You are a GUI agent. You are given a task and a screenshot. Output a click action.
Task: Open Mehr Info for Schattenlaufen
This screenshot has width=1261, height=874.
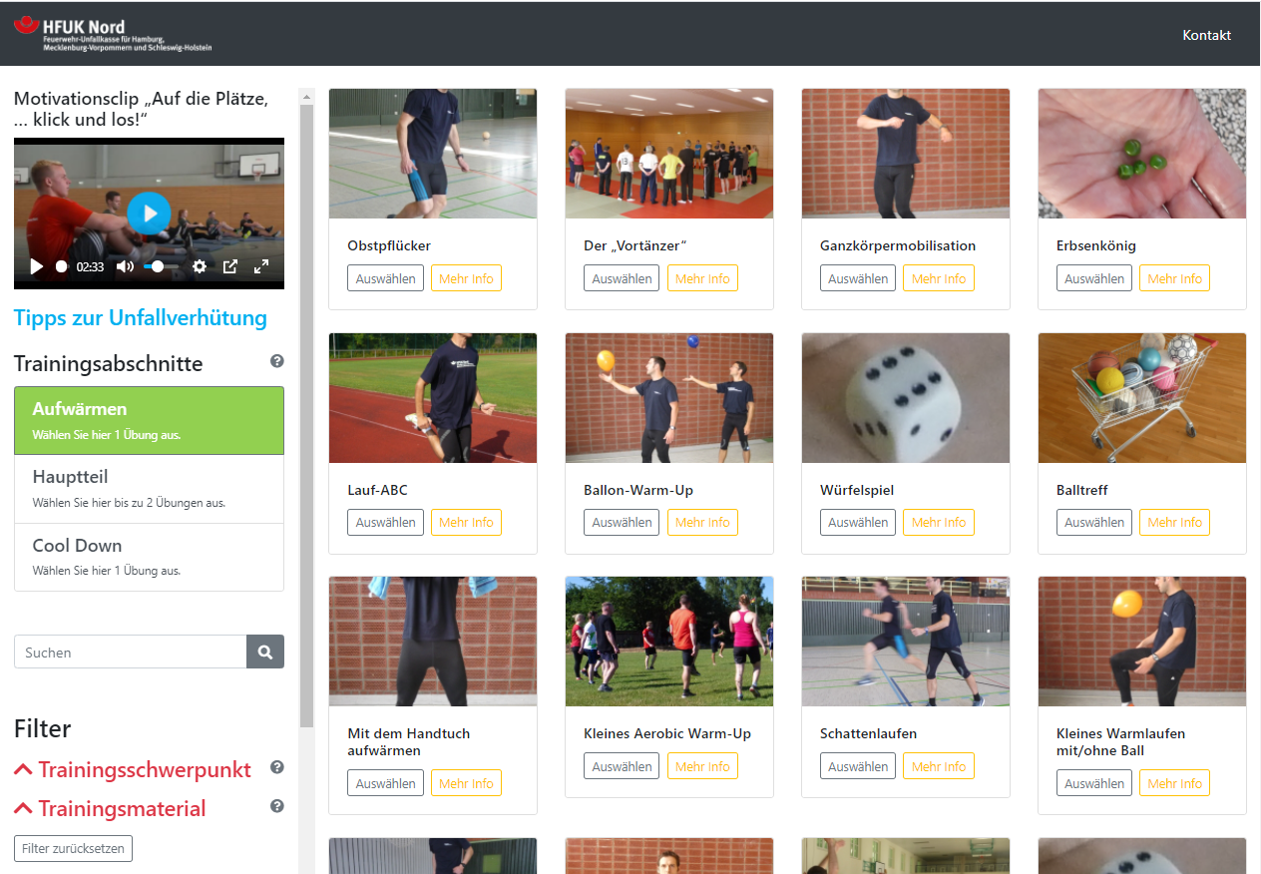coord(939,766)
